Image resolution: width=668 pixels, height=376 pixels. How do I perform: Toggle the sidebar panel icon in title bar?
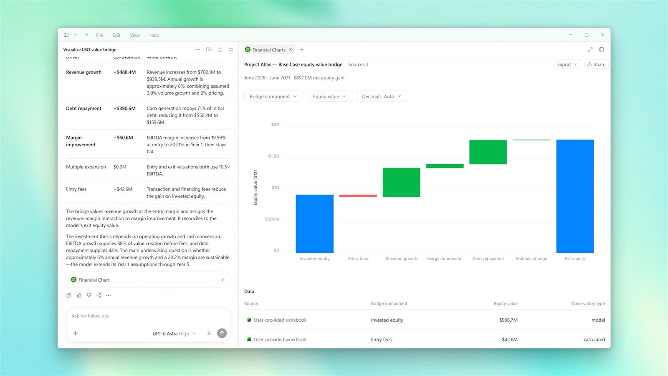(x=66, y=35)
